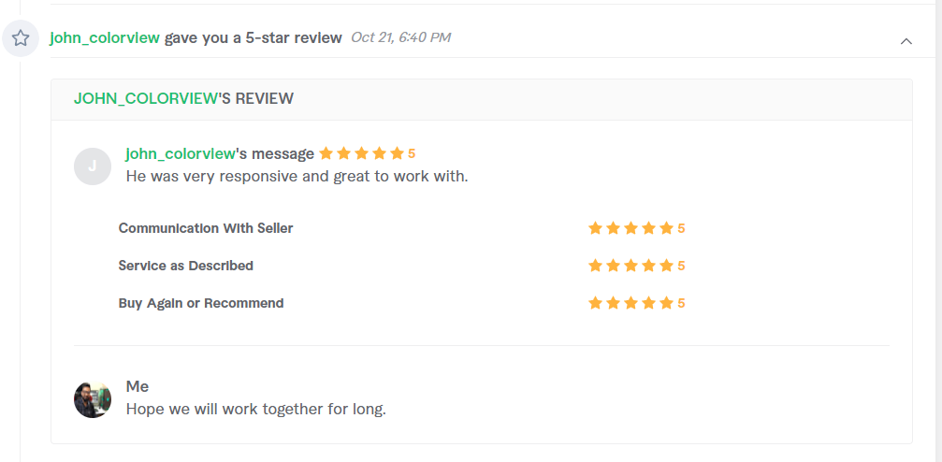Viewport: 942px width, 462px height.
Task: Collapse the 5-star review section chevron
Action: pos(906,41)
